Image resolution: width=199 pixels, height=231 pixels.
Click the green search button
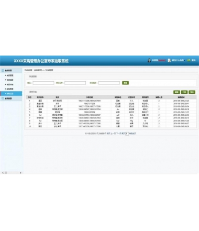point(125,83)
